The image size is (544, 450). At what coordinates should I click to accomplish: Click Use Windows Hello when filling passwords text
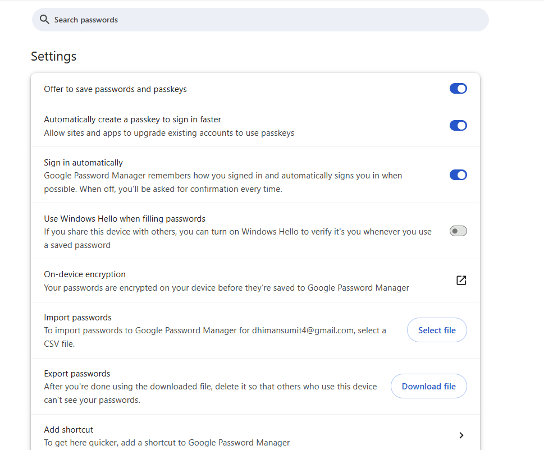125,219
